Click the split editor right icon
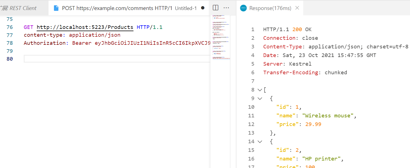 click(x=215, y=8)
